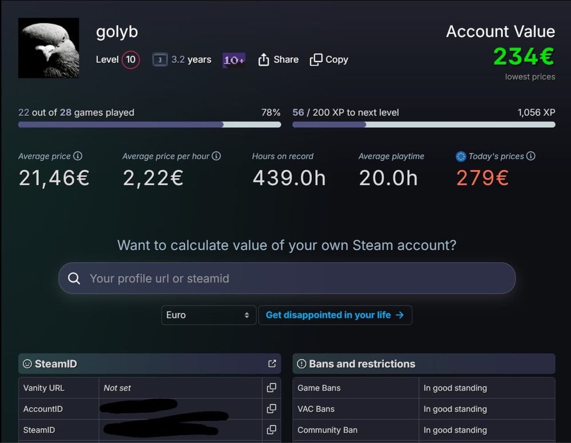Click the golyb username heading
Image resolution: width=571 pixels, height=443 pixels.
pyautogui.click(x=117, y=32)
